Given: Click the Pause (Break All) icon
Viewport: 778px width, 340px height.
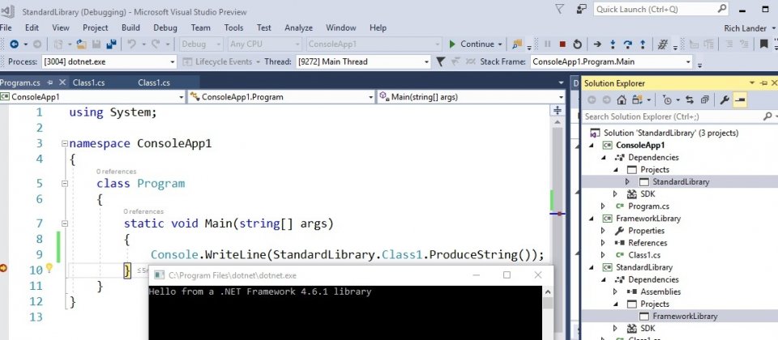Looking at the screenshot, I should pos(548,44).
